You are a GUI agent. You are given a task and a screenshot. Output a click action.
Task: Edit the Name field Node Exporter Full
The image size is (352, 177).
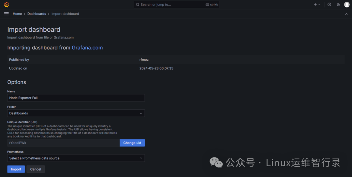(76, 98)
